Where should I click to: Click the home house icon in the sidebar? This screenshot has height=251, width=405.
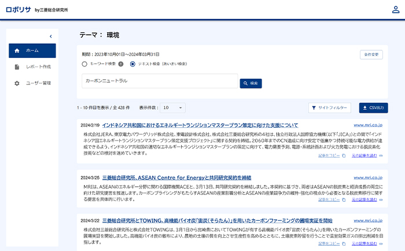tap(17, 51)
